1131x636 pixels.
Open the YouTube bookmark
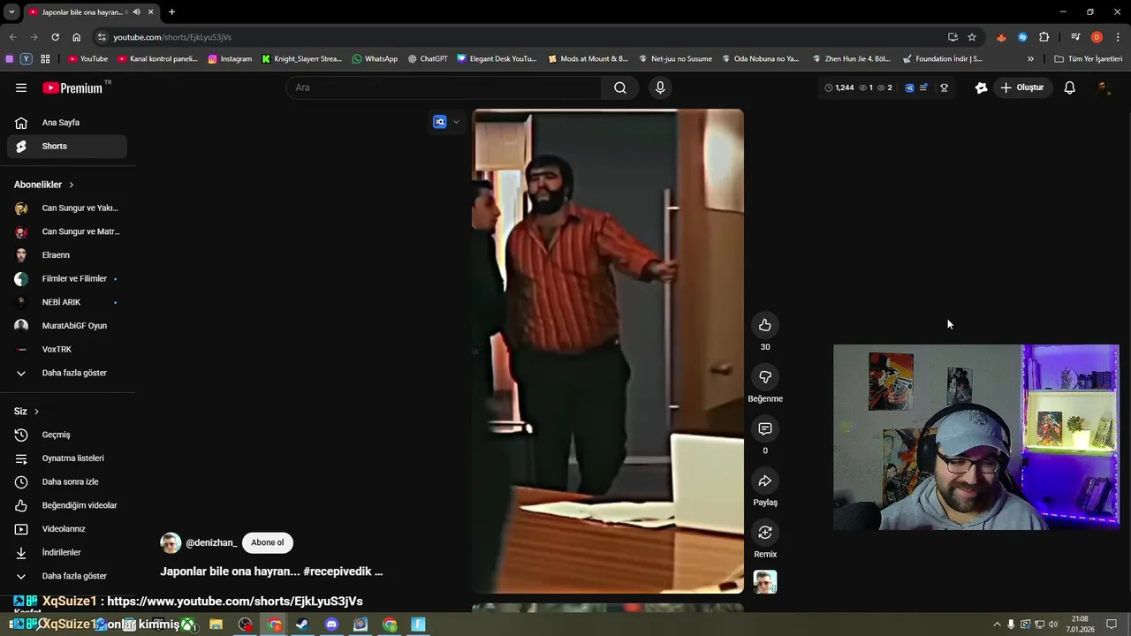88,59
